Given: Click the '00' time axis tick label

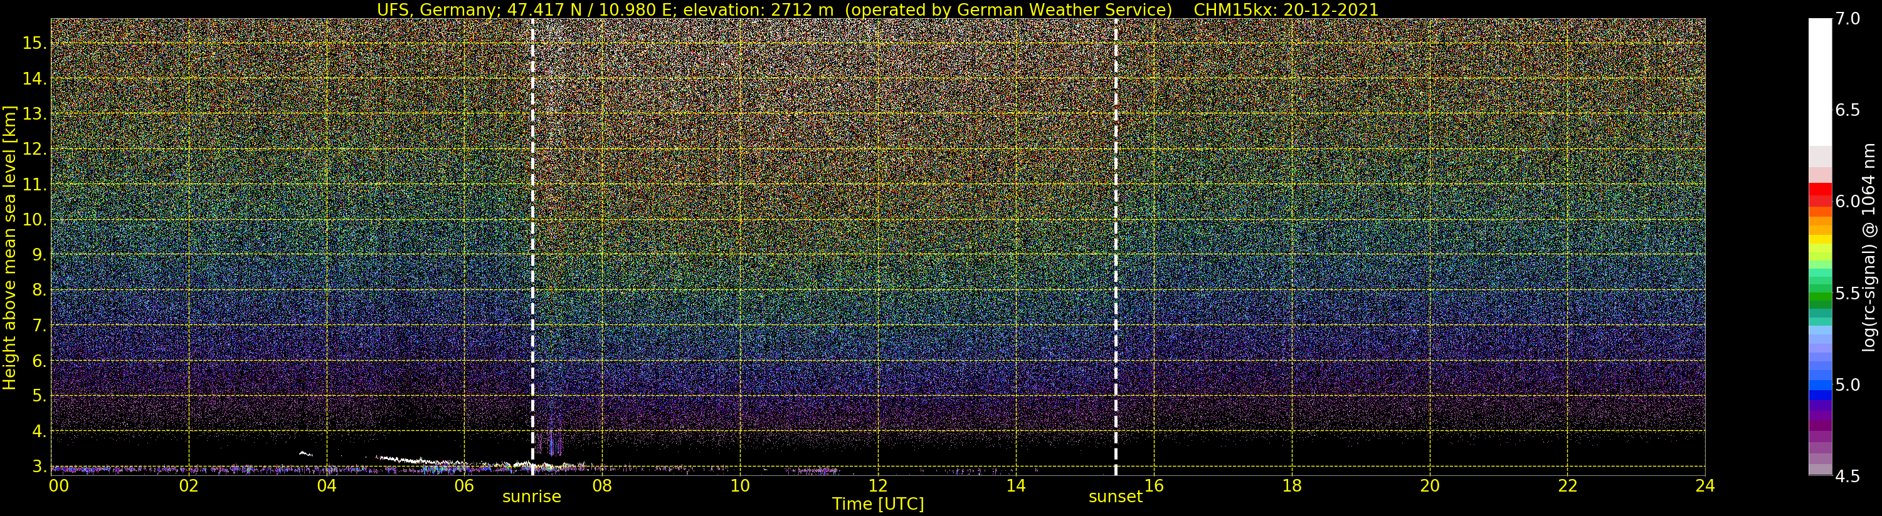Looking at the screenshot, I should pyautogui.click(x=58, y=486).
